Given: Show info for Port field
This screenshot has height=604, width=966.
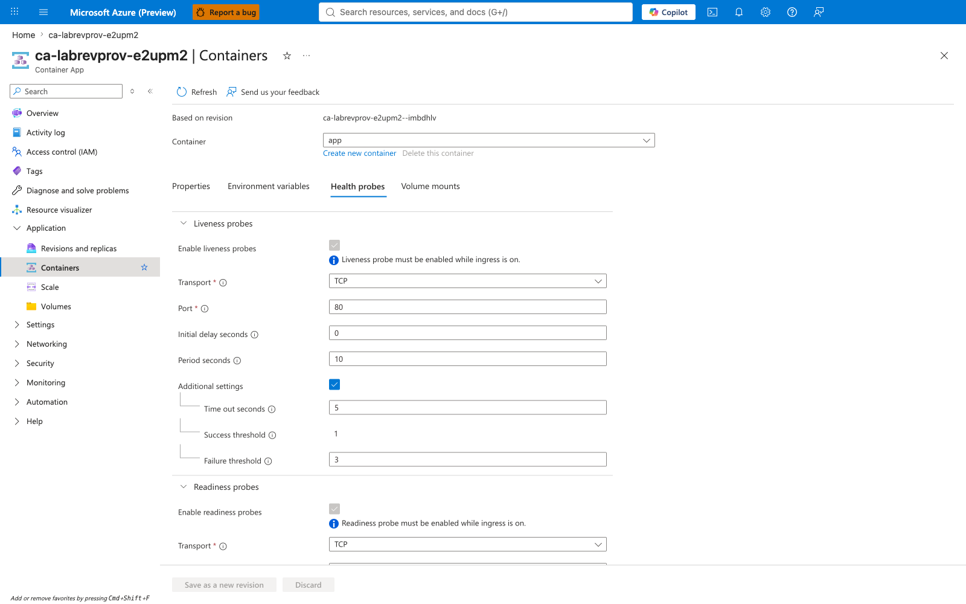Looking at the screenshot, I should point(205,309).
